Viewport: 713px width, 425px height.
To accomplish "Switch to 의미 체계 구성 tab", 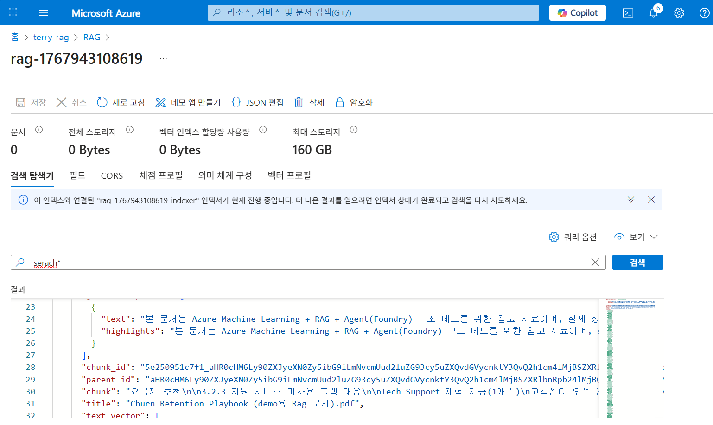I will 225,175.
